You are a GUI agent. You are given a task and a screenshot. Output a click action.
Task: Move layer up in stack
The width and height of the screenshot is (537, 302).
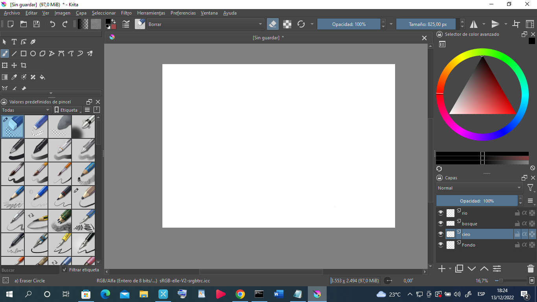(484, 269)
